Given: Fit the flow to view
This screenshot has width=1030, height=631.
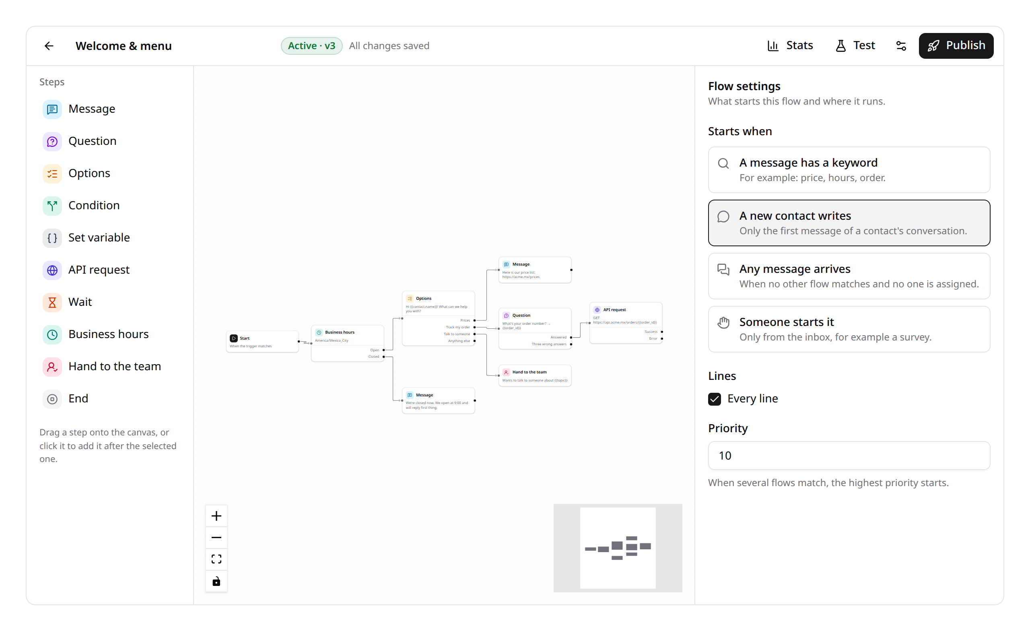Looking at the screenshot, I should coord(216,559).
